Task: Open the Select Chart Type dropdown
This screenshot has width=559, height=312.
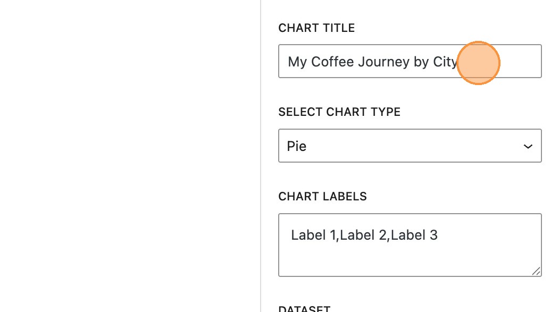Action: coord(410,146)
